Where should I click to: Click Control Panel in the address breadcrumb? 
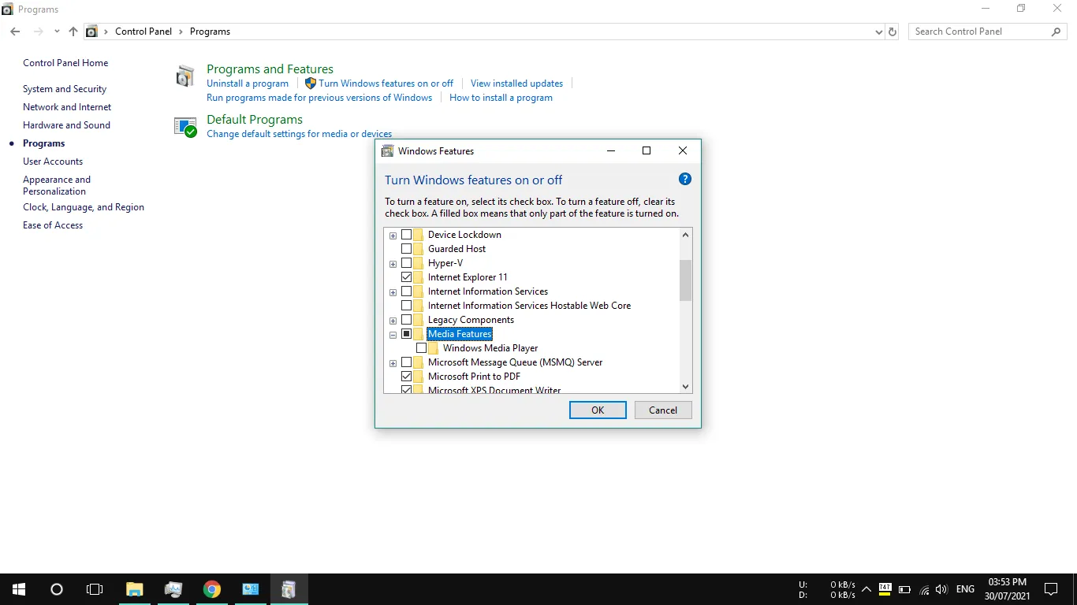143,32
